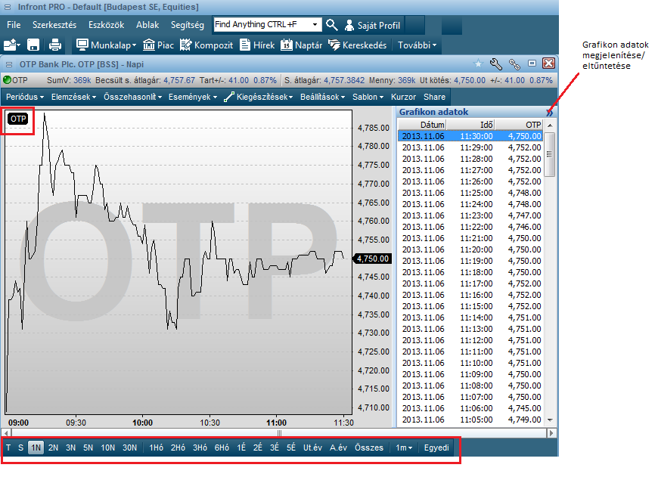Select the 10N period

tap(108, 448)
